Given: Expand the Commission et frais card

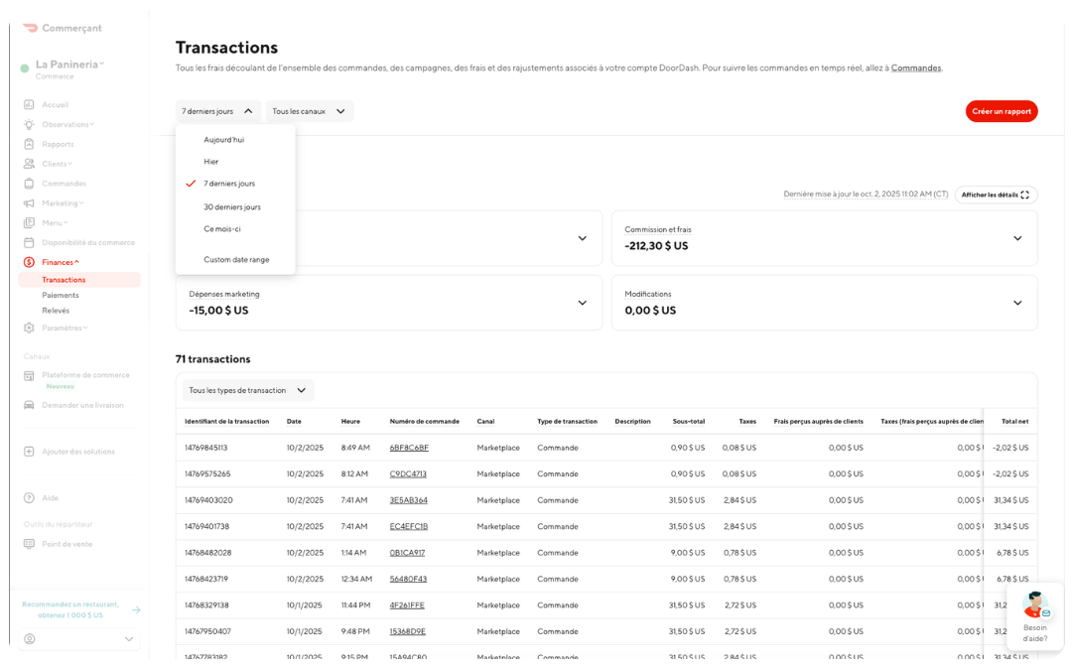Looking at the screenshot, I should (x=1016, y=238).
